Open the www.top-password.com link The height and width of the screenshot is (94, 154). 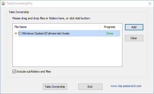(x=126, y=86)
